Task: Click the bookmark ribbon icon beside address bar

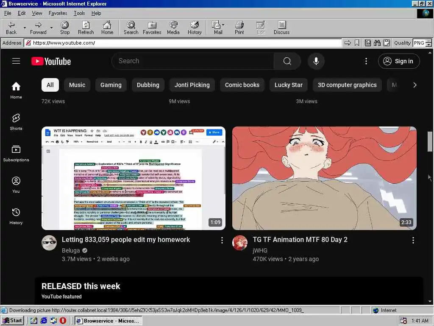Action: 357,43
